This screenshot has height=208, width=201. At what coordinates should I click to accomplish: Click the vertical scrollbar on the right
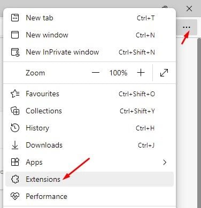tap(199, 123)
